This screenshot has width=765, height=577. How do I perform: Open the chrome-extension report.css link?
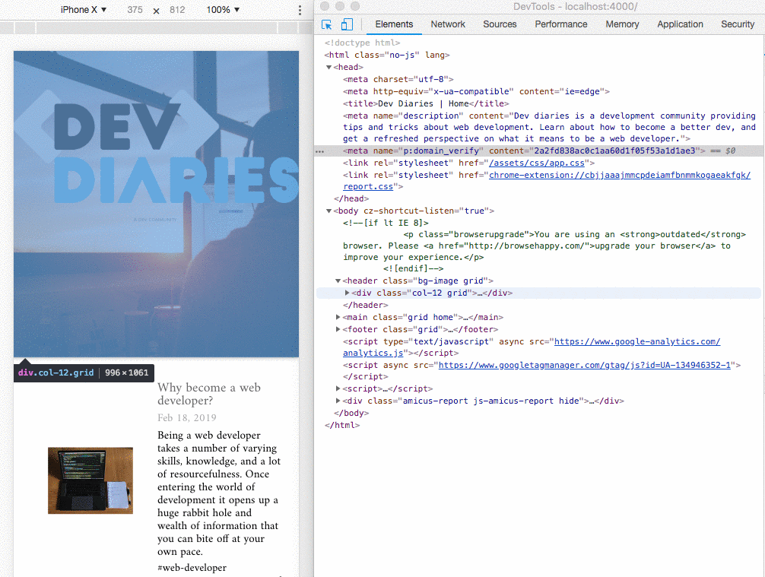click(x=620, y=175)
